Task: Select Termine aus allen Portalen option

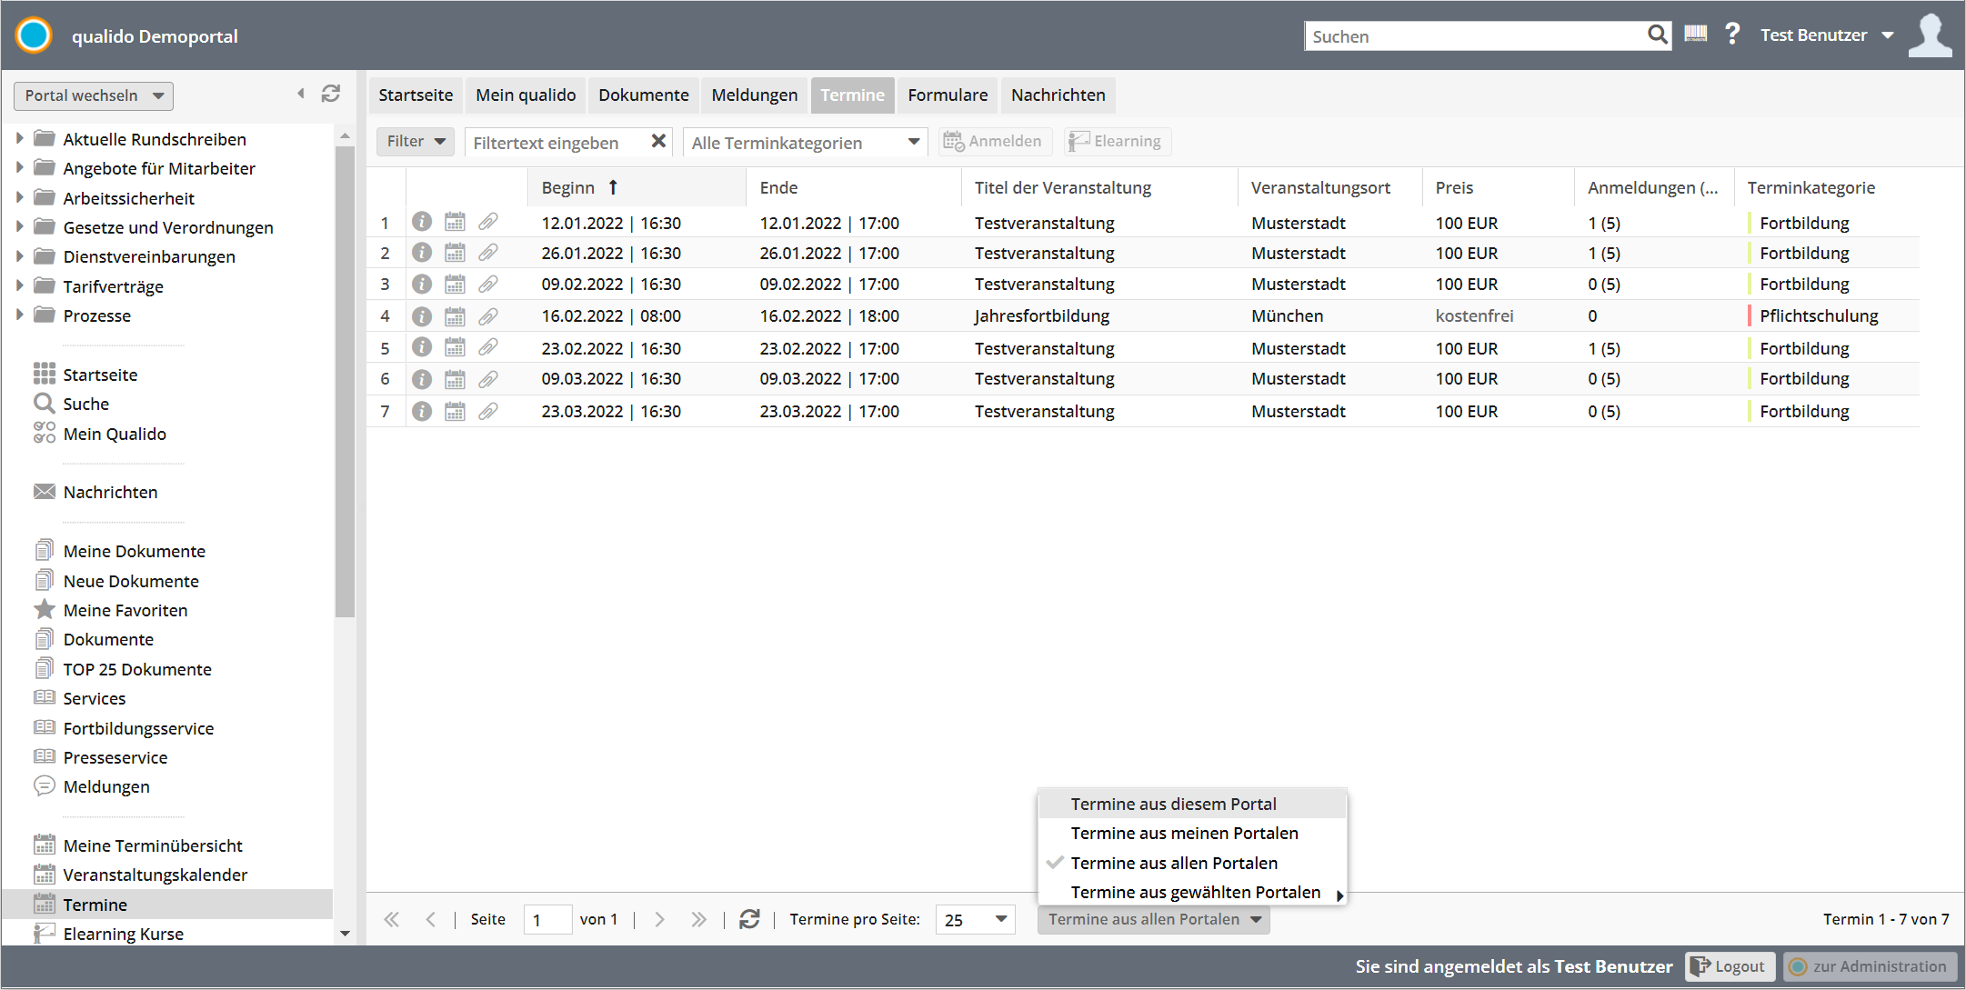Action: click(x=1173, y=863)
